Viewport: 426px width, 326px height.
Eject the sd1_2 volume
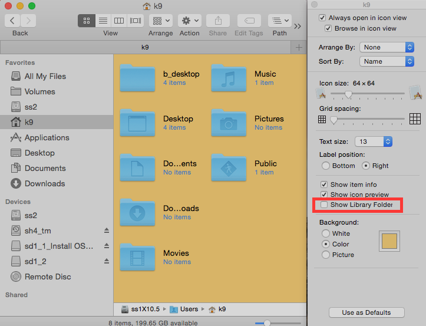coord(107,261)
